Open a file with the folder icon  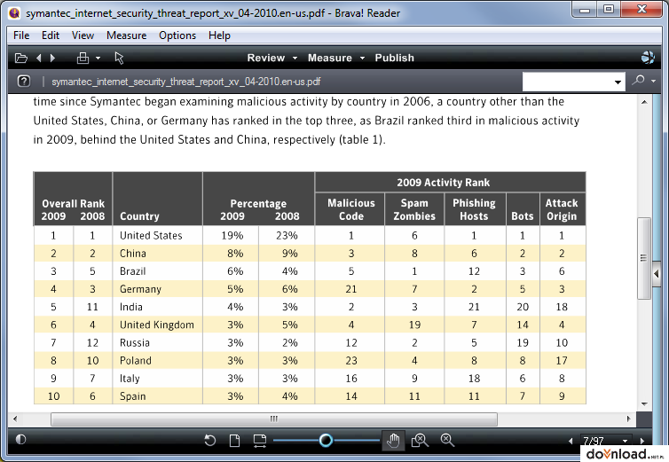click(21, 58)
